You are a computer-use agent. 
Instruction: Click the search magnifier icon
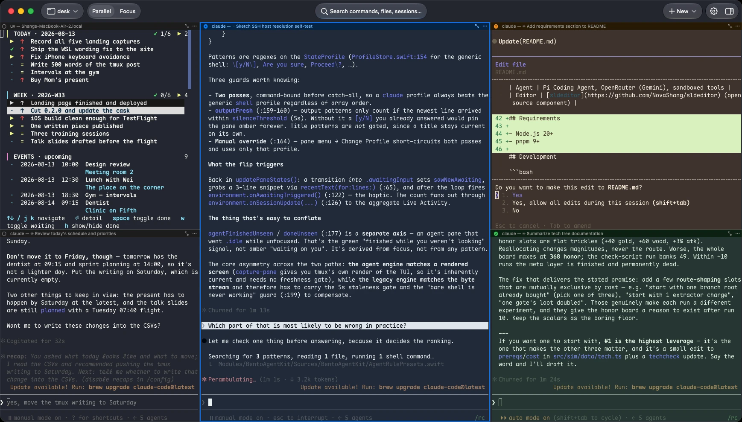324,12
